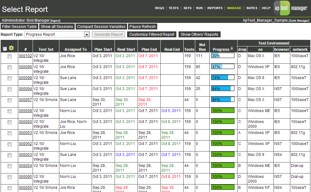Open the HELP menu

266,8
